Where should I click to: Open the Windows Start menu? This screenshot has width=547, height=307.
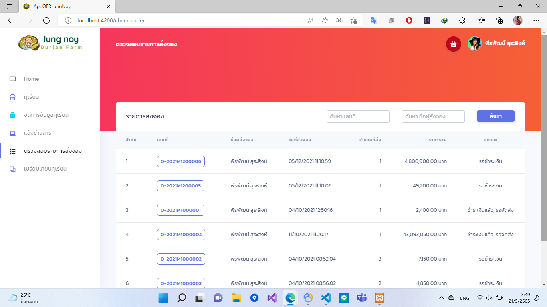pyautogui.click(x=163, y=298)
